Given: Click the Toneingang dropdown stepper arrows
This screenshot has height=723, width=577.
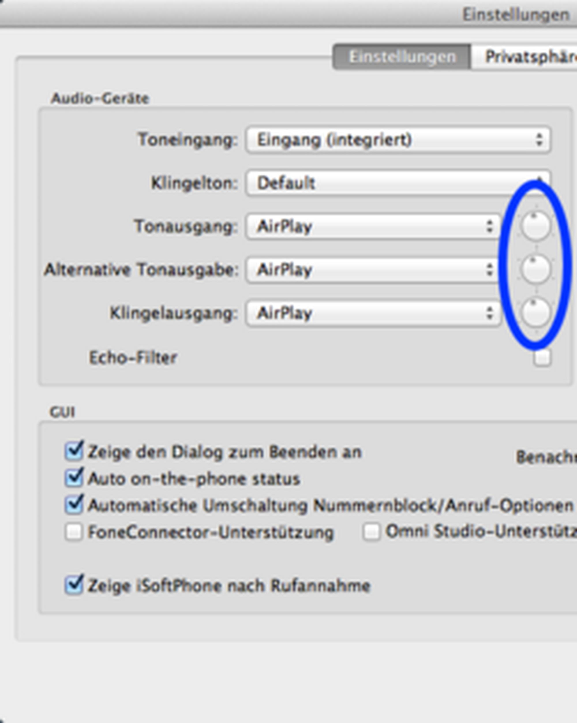Looking at the screenshot, I should coord(539,139).
